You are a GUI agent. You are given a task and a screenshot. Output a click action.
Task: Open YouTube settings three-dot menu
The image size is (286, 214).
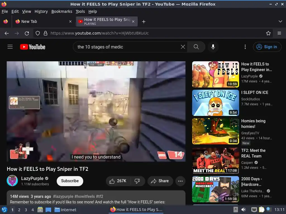(x=245, y=47)
